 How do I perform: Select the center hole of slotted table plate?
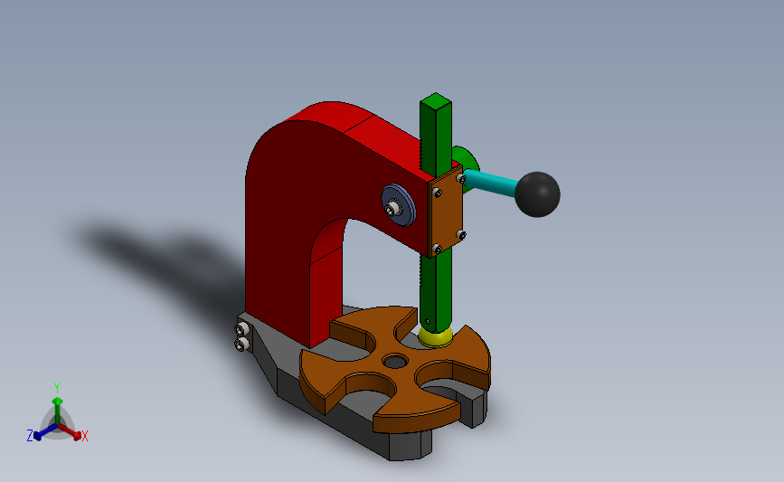coord(395,361)
